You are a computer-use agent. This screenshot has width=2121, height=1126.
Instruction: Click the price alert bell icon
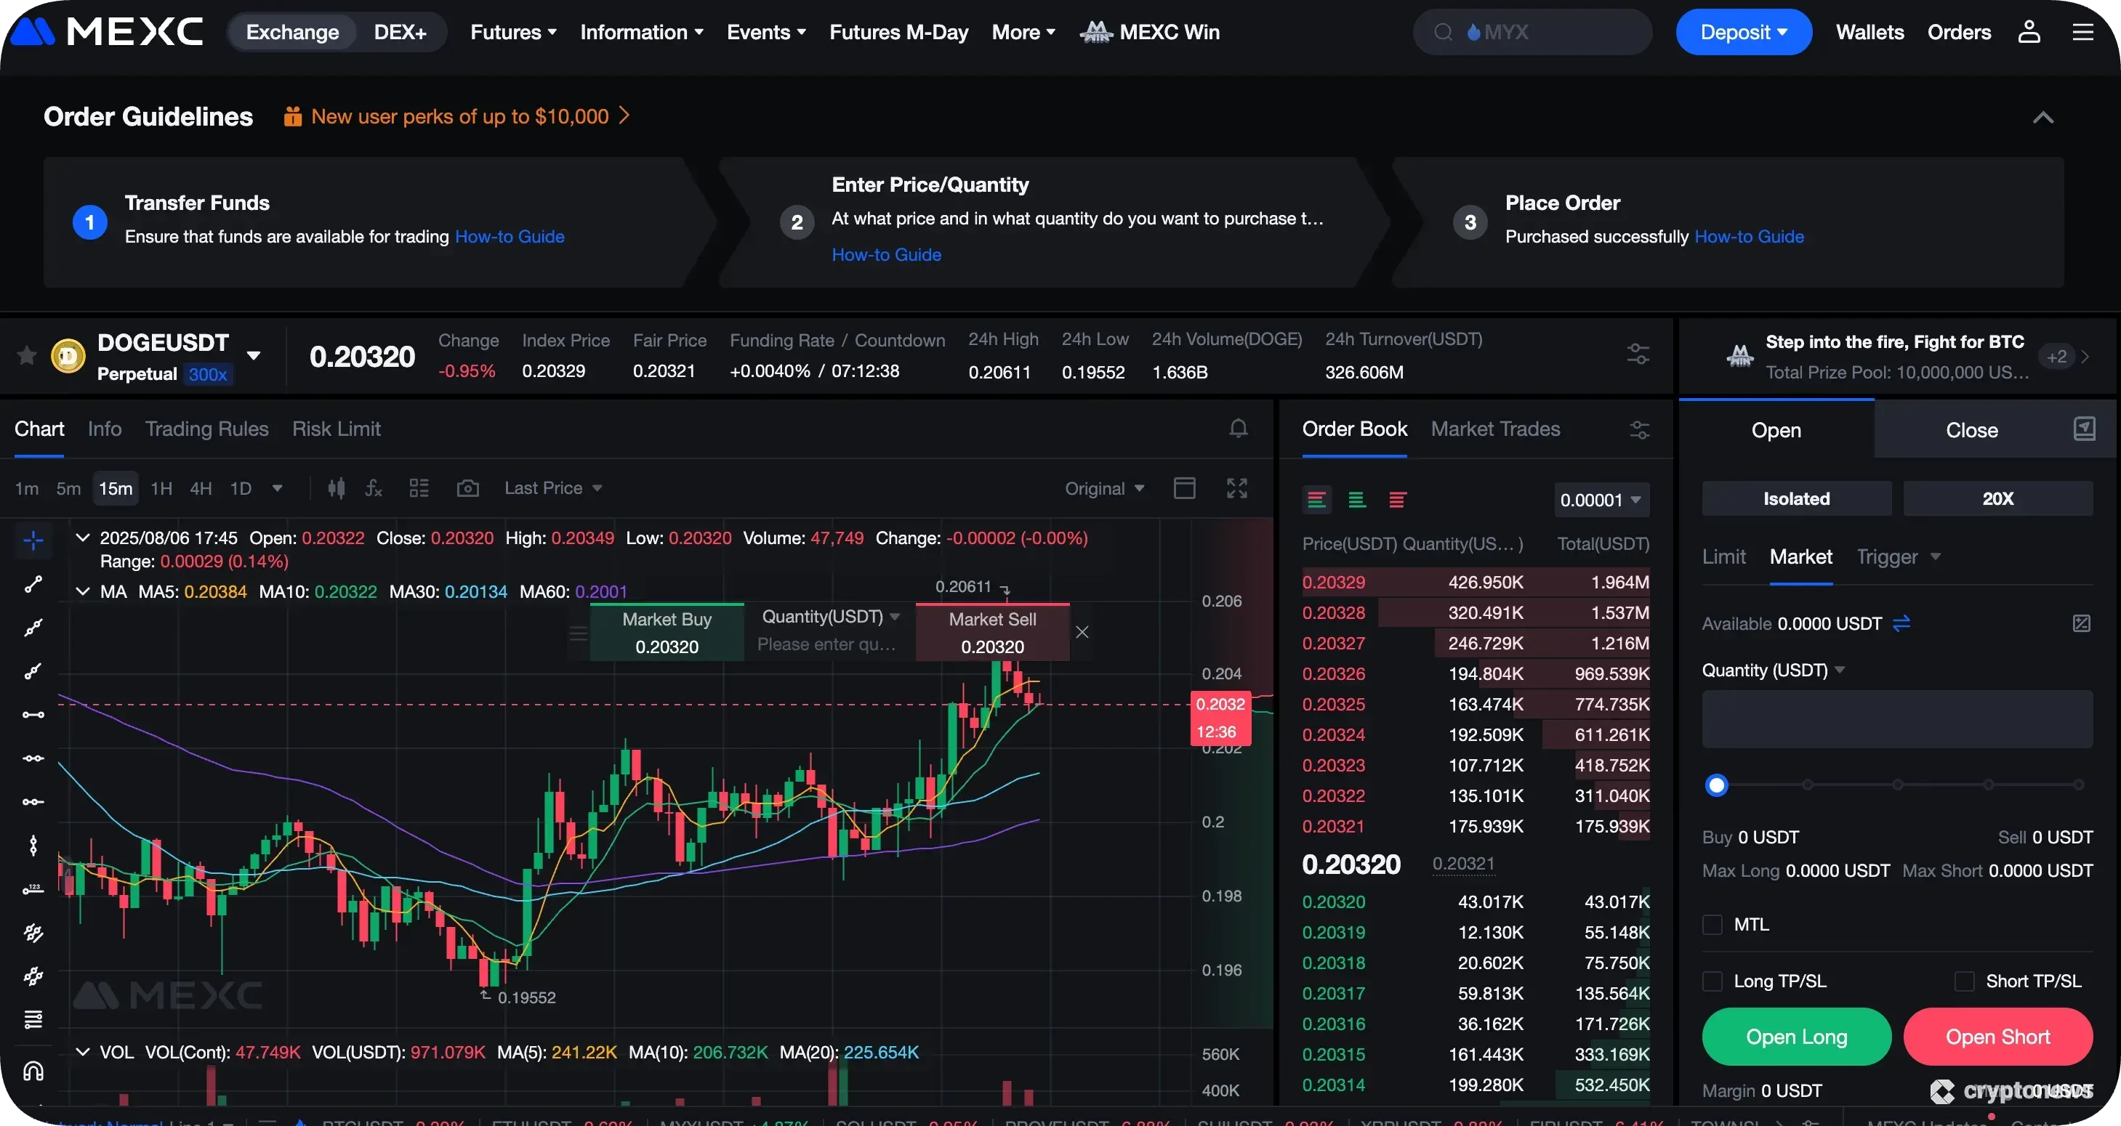[1239, 428]
